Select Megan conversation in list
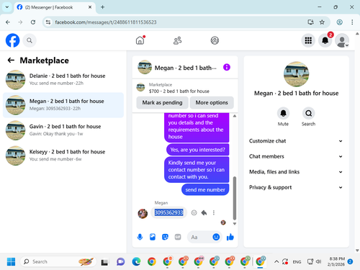The width and height of the screenshot is (360, 270). (63, 105)
